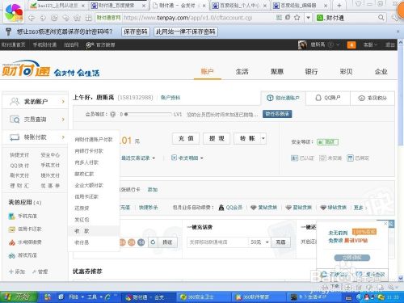Expand the 交易查询 chevron
Screen dimensions: 404x303
point(63,120)
